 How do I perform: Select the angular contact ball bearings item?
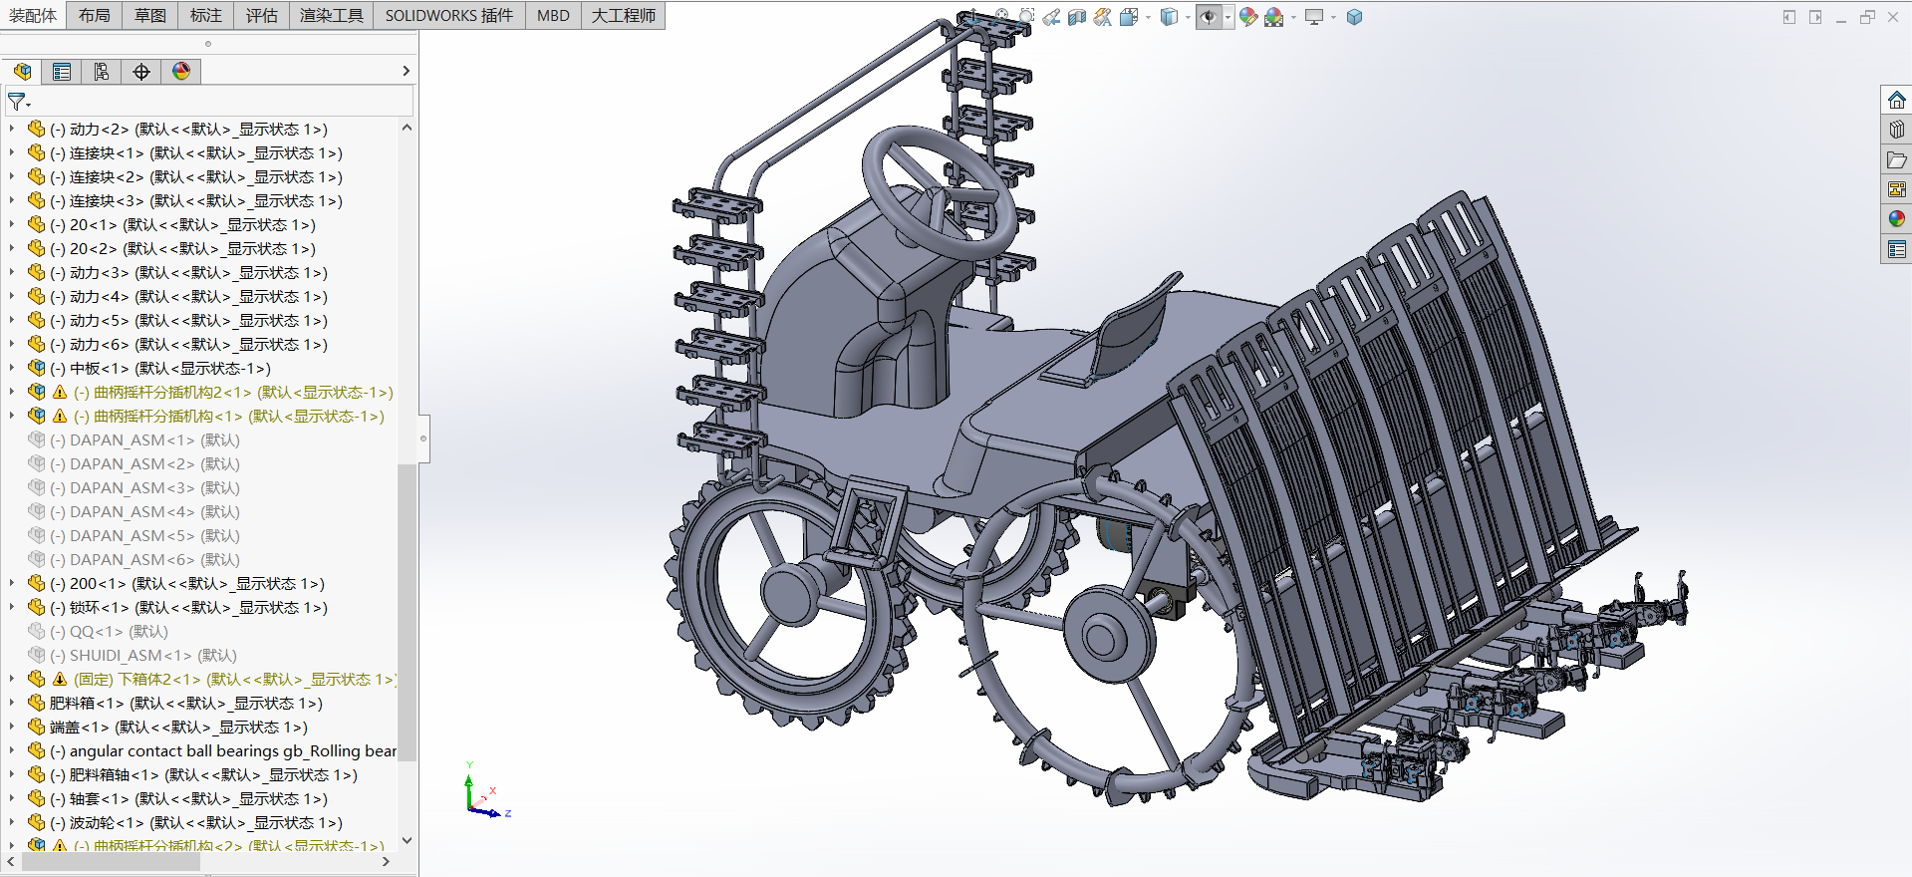coord(212,750)
